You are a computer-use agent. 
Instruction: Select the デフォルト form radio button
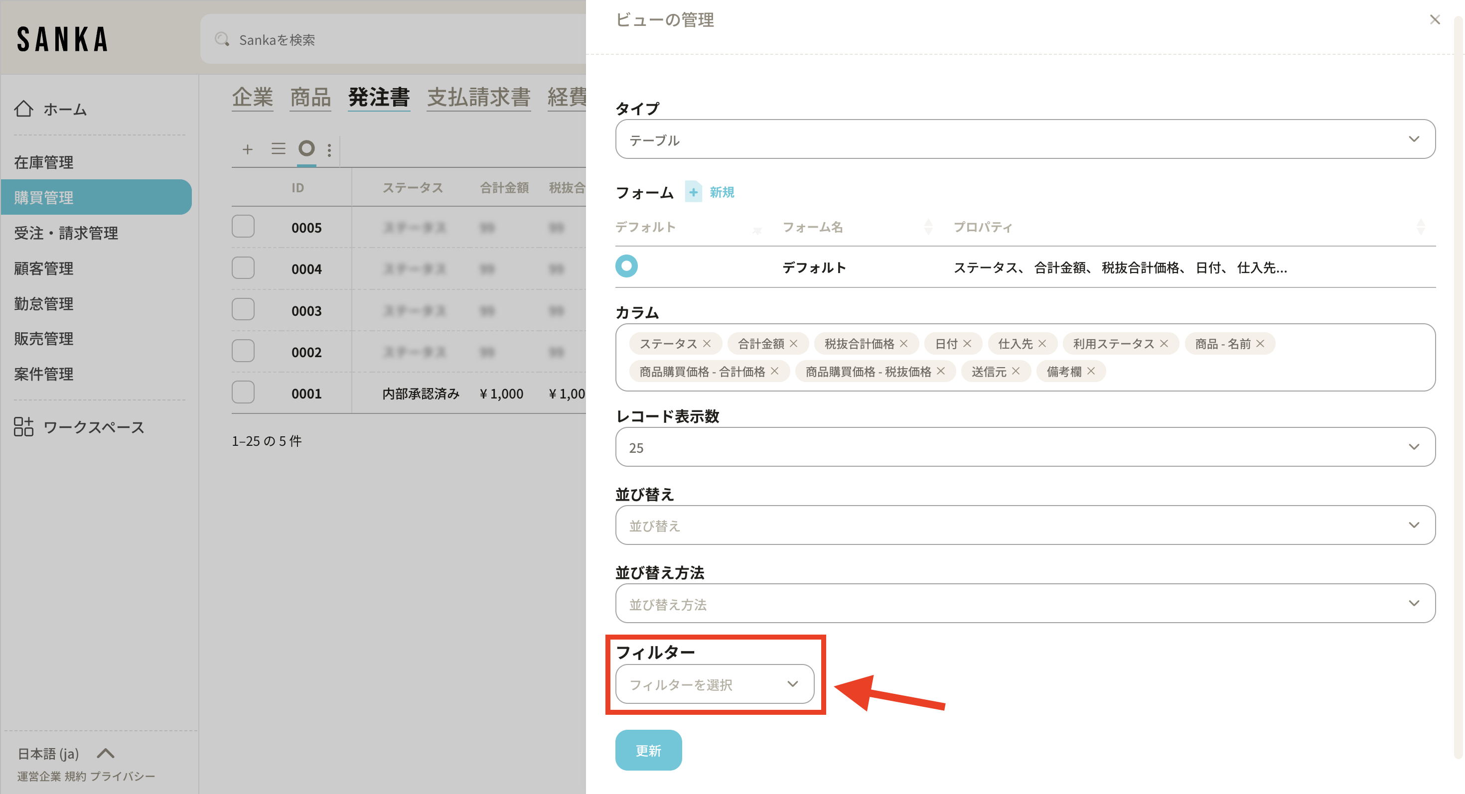(x=626, y=266)
